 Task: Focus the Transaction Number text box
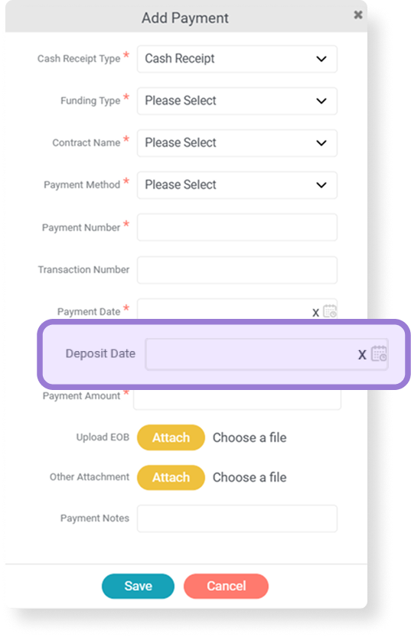click(237, 270)
